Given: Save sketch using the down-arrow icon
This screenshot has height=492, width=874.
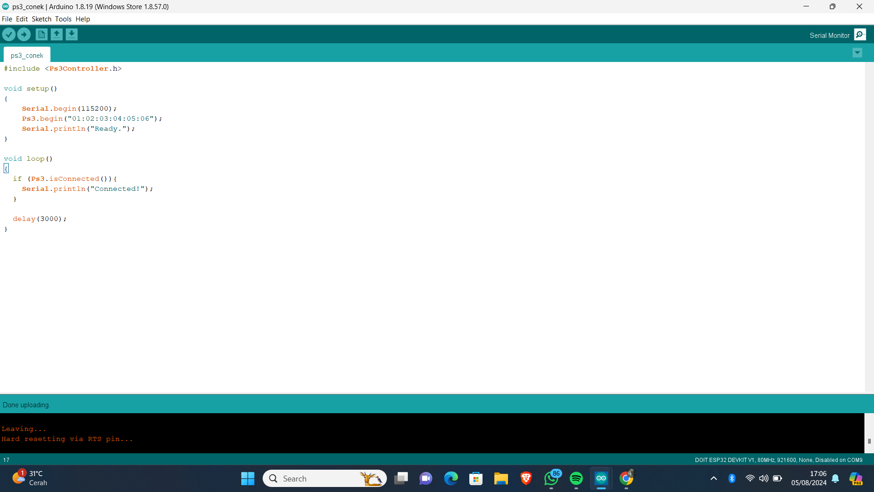Looking at the screenshot, I should pos(71,35).
